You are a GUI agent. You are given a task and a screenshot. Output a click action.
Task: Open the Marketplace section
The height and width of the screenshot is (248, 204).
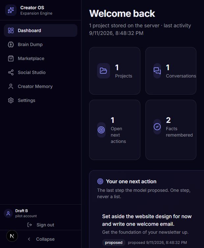40,58
